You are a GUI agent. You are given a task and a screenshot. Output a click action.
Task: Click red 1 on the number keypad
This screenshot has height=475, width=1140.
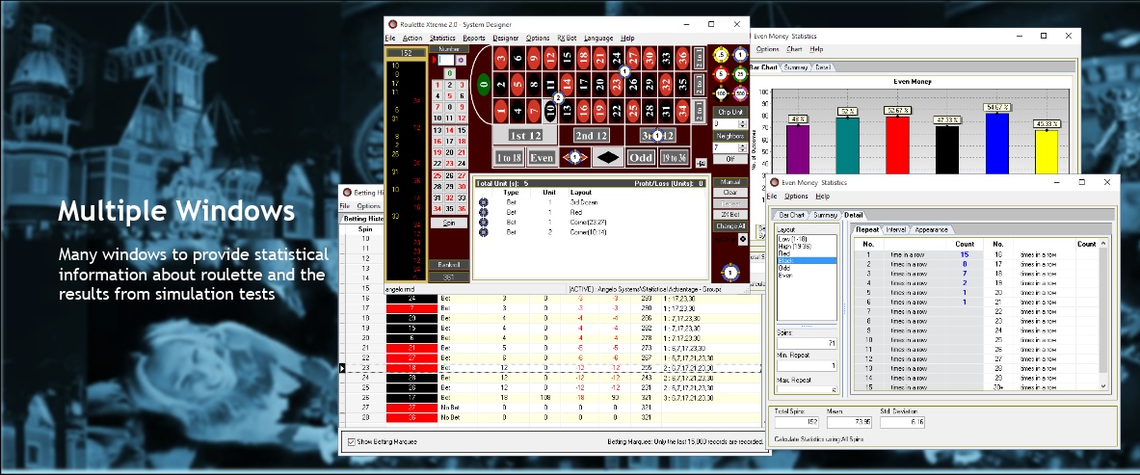point(437,85)
